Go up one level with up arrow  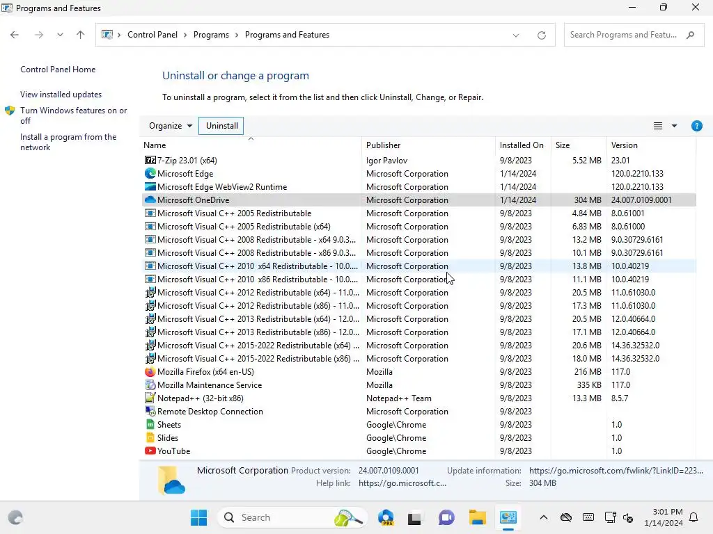coord(81,35)
